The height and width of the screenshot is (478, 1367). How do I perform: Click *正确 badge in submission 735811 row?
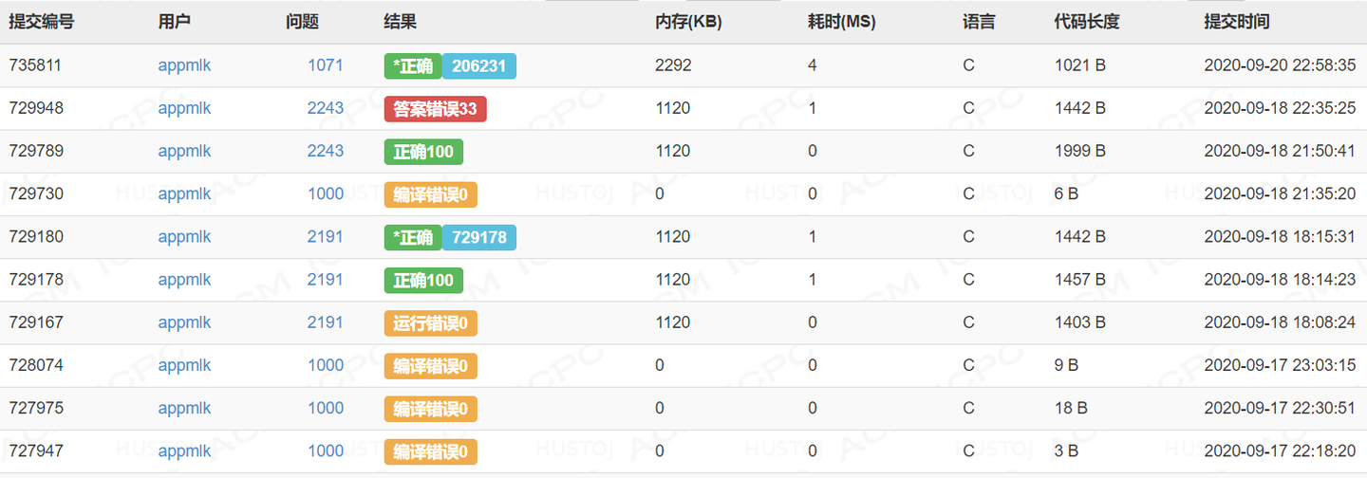point(413,65)
